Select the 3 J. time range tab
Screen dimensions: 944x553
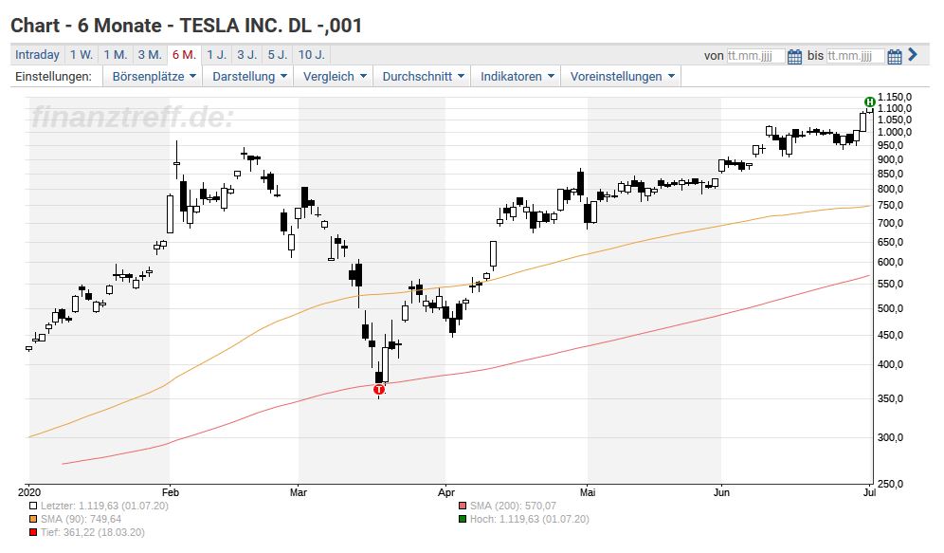click(246, 55)
